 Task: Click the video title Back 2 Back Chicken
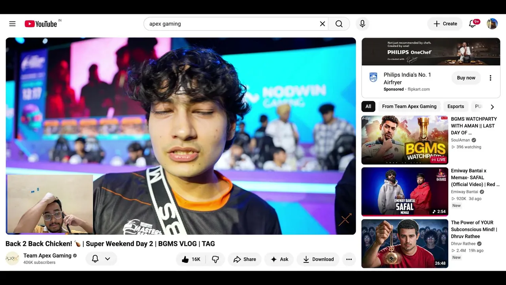pos(110,244)
